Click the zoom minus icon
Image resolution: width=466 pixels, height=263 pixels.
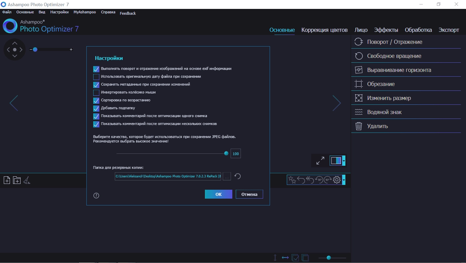31,50
